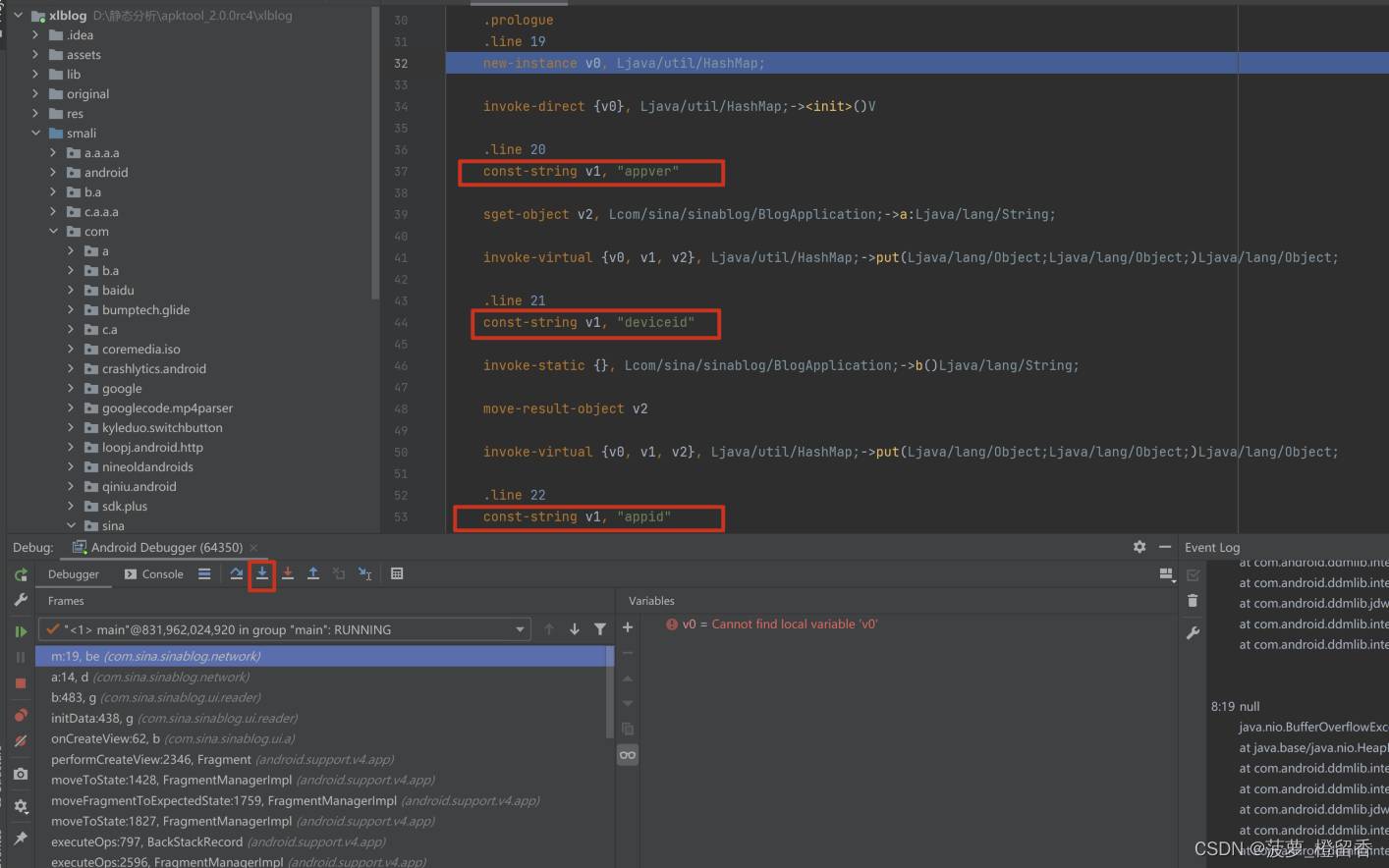The height and width of the screenshot is (868, 1389).
Task: Click v0 variable error entry
Action: pos(772,624)
